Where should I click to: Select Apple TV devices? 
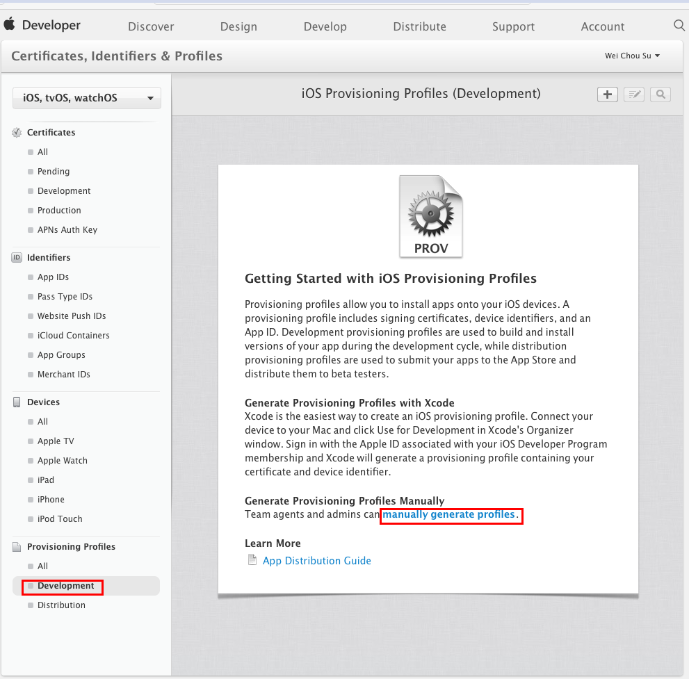[x=56, y=441]
